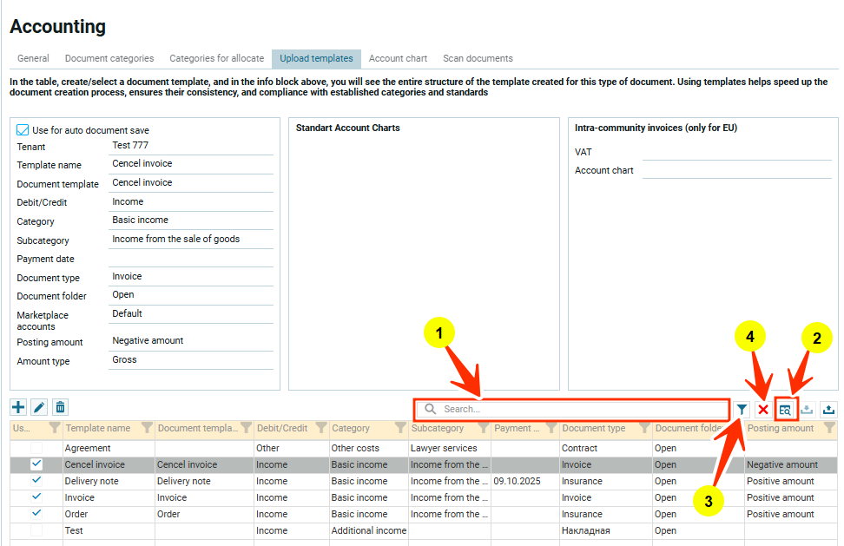Open the advanced search panel icon
This screenshot has height=546, width=844.
pos(785,409)
